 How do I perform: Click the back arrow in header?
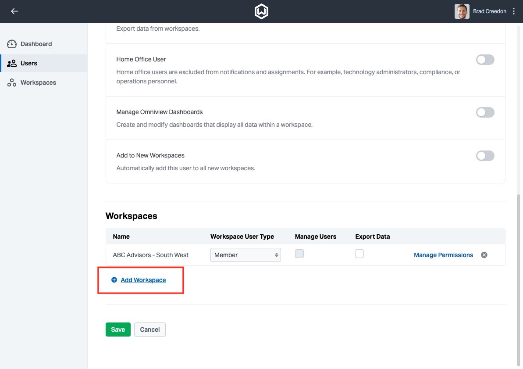(14, 11)
